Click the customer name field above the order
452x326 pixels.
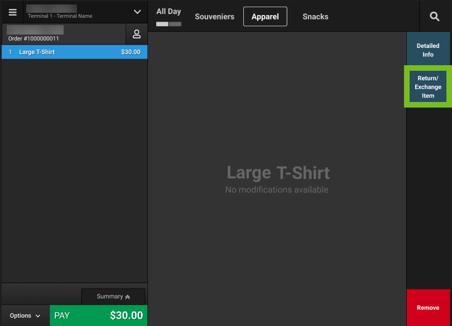point(35,30)
